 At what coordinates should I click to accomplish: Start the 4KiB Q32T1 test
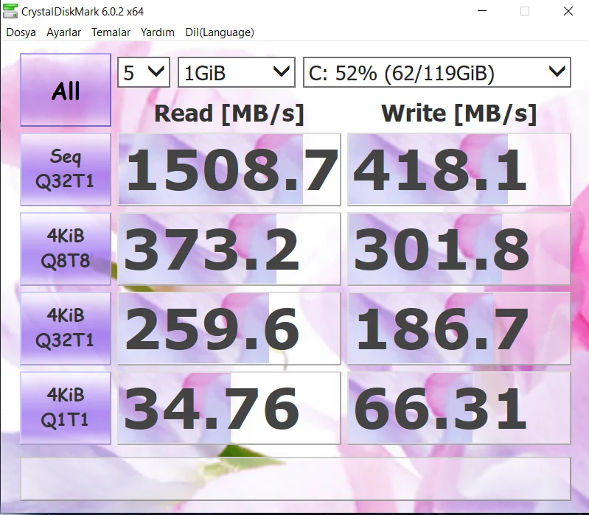pos(66,329)
